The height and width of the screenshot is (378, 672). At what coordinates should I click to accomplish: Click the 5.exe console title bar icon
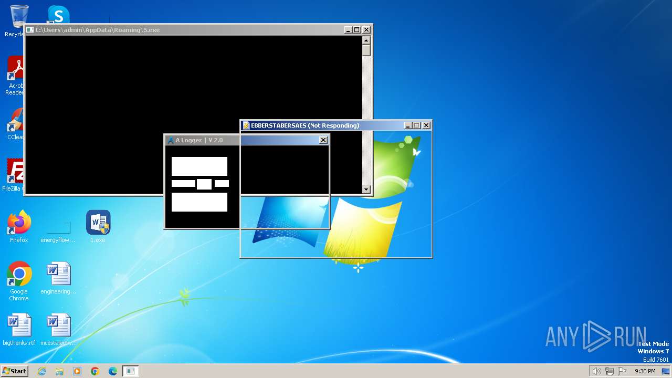[x=30, y=30]
